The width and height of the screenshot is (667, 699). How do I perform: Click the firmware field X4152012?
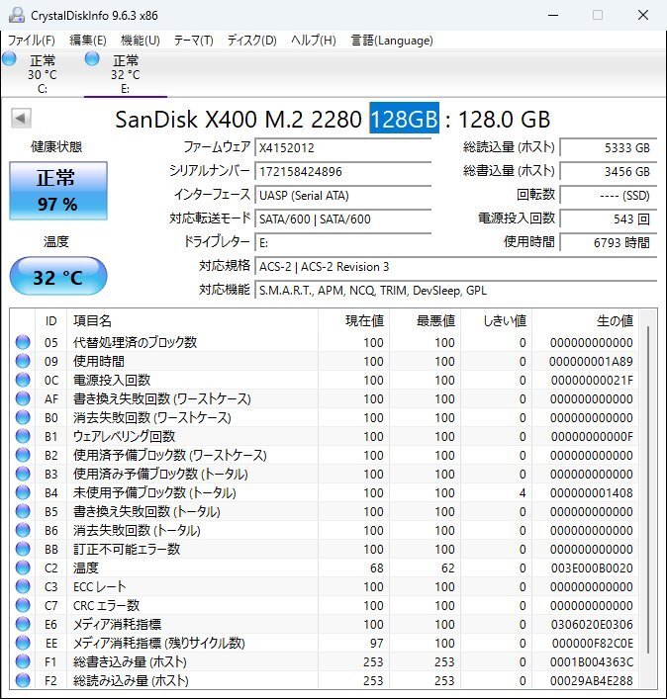343,147
